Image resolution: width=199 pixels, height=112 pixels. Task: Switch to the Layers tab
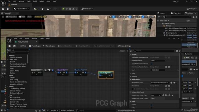pyautogui.click(x=161, y=13)
